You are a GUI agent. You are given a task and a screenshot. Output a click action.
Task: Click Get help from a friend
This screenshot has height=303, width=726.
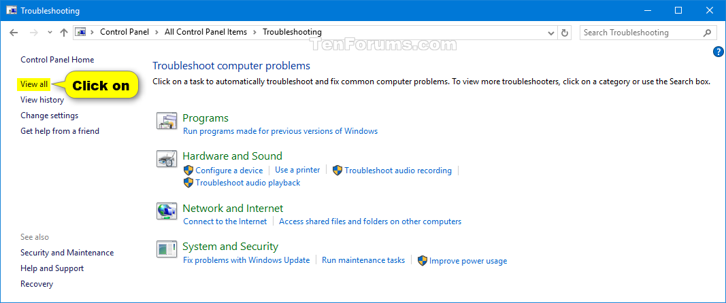click(x=60, y=131)
